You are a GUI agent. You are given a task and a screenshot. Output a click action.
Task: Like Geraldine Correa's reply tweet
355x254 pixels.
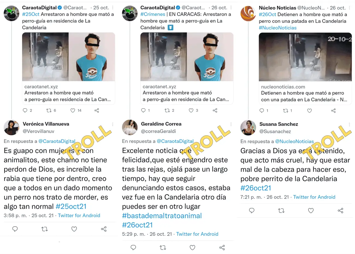[193, 247]
